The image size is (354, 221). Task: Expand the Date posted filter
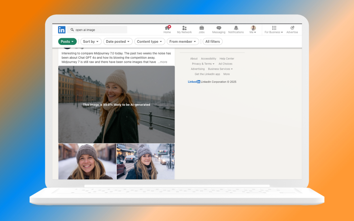(x=118, y=41)
